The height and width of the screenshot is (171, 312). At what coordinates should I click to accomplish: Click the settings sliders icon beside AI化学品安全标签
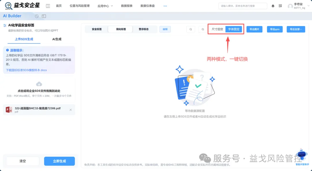(5, 25)
